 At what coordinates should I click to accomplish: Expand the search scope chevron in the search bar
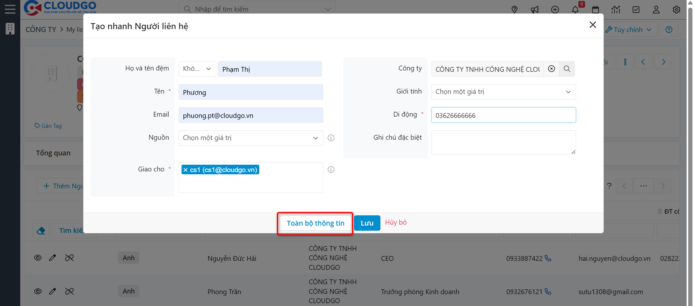tap(328, 9)
